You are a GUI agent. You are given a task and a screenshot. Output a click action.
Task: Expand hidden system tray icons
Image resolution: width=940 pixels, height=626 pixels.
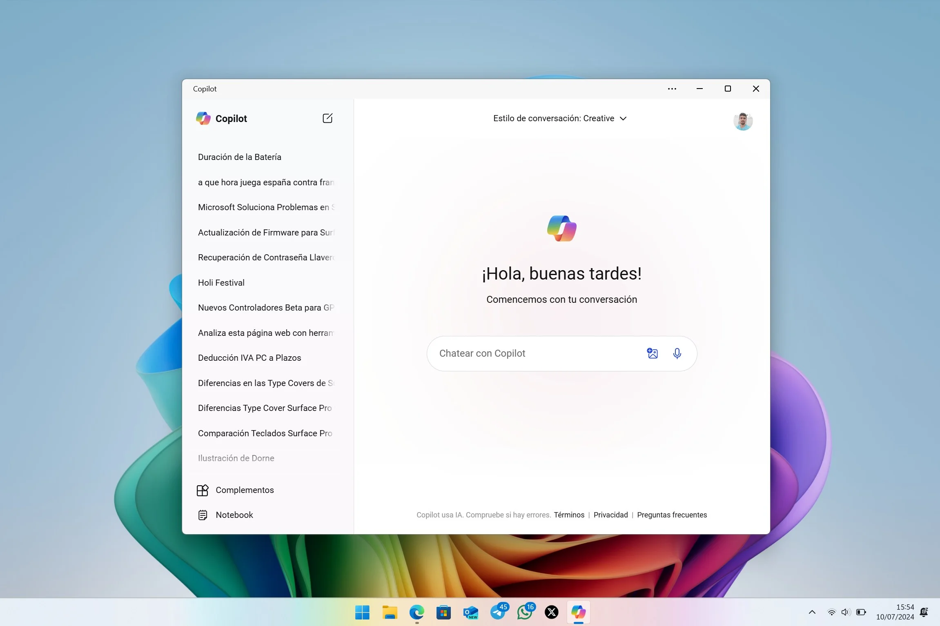[x=812, y=612]
